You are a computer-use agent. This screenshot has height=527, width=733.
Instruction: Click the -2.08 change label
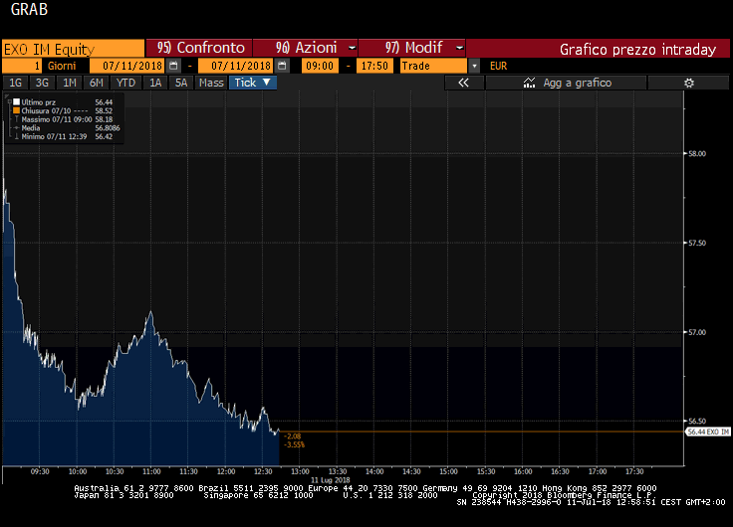(292, 437)
